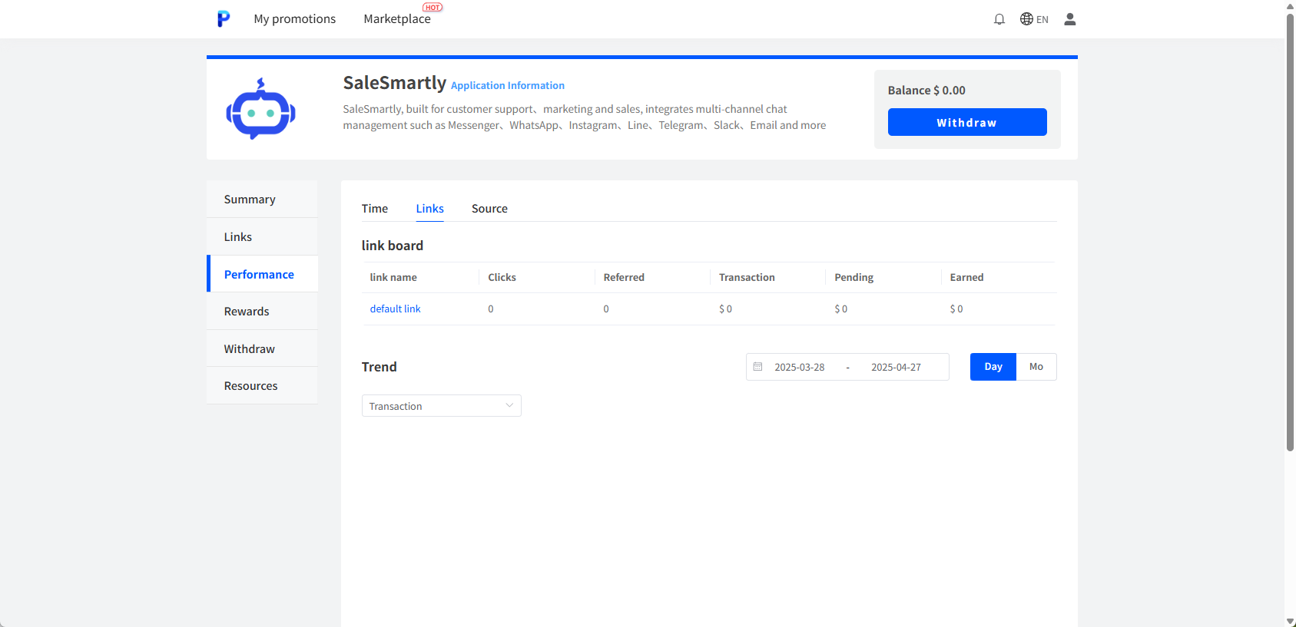Select Marketplace in top navigation

[x=397, y=19]
